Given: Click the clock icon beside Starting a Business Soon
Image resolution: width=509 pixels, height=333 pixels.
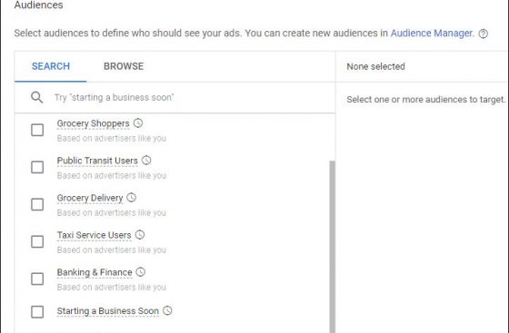Looking at the screenshot, I should coord(167,310).
